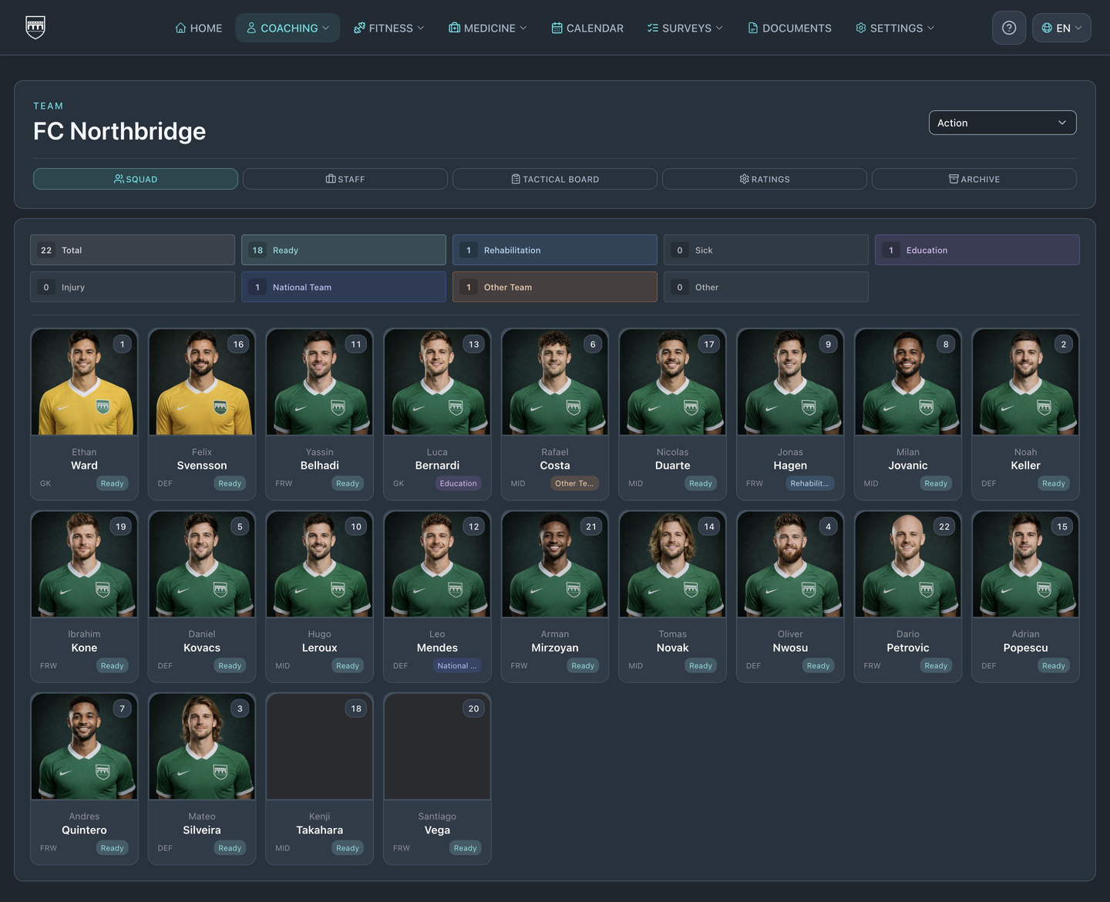Click the Surveys navigation link
The image size is (1110, 902).
(685, 28)
